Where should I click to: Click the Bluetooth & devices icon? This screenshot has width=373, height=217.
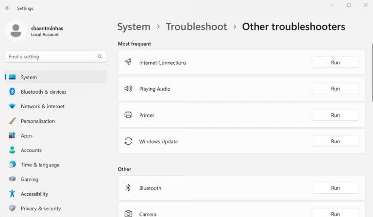click(12, 91)
